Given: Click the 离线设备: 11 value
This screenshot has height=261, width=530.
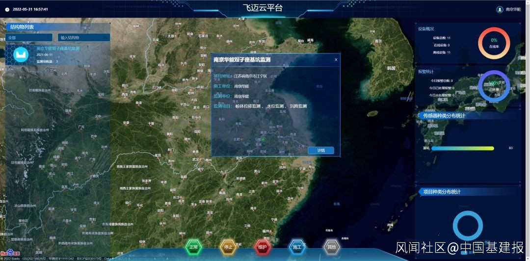Looking at the screenshot, I should click(442, 53).
